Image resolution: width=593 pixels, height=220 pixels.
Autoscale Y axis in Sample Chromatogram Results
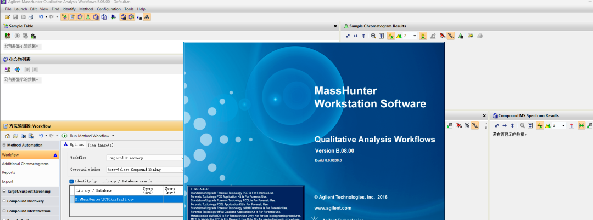pyautogui.click(x=363, y=36)
